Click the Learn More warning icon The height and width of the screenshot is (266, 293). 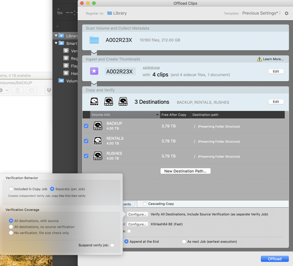[x=260, y=59]
